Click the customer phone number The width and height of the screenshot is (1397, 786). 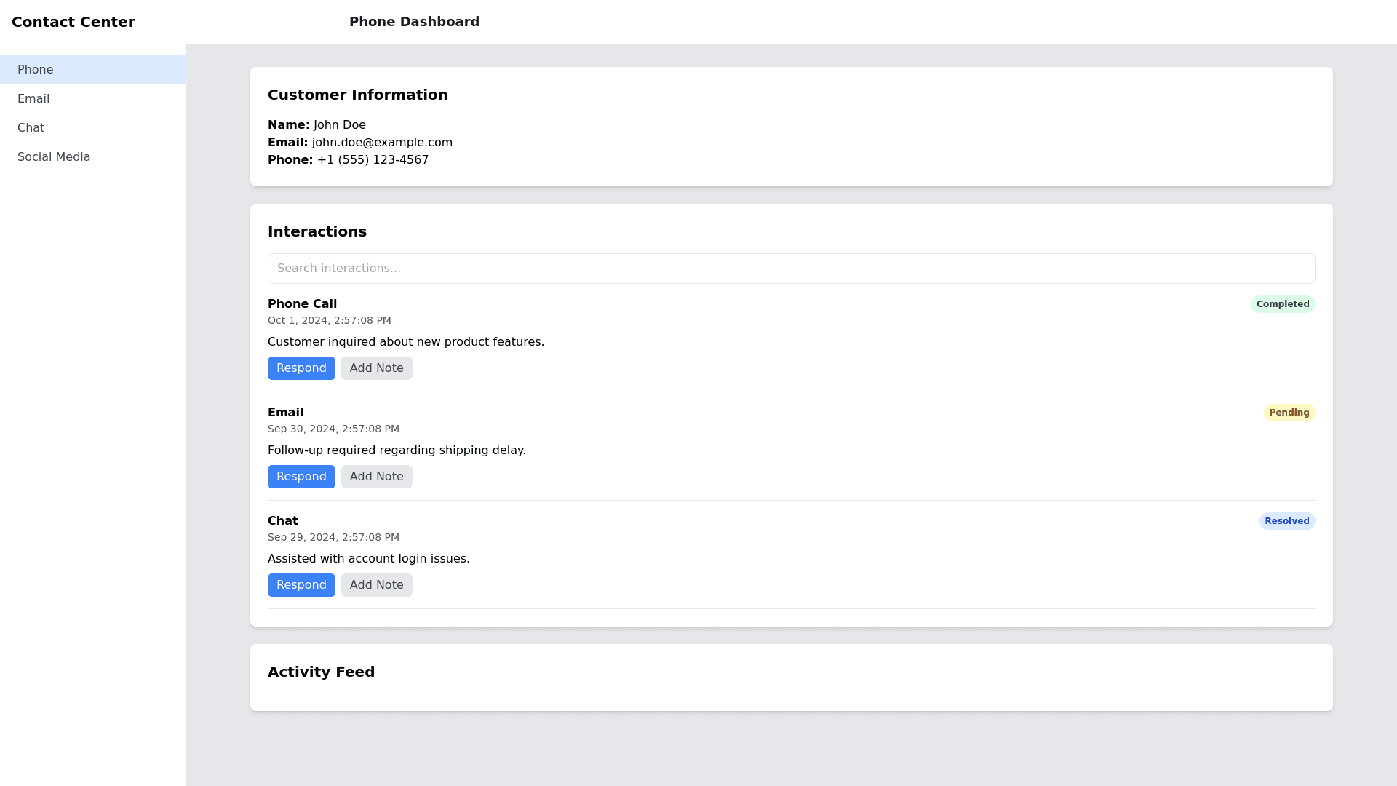[x=373, y=160]
